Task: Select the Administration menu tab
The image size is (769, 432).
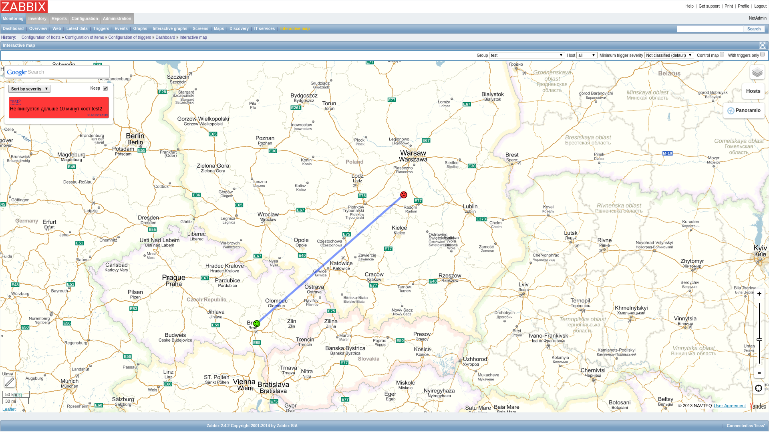Action: coord(117,18)
